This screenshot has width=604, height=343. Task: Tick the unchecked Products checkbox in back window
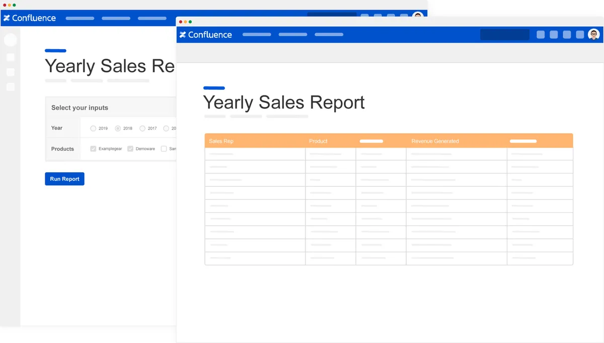164,149
